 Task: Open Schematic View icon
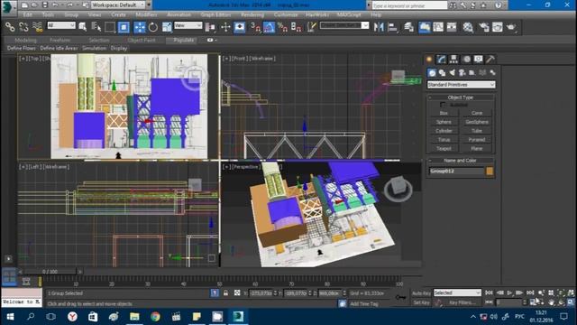[x=452, y=27]
